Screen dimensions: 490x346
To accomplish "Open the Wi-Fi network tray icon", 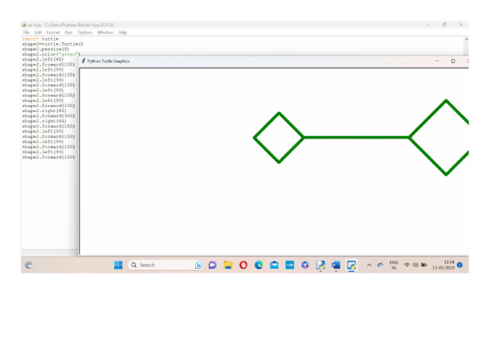I will 407,265.
